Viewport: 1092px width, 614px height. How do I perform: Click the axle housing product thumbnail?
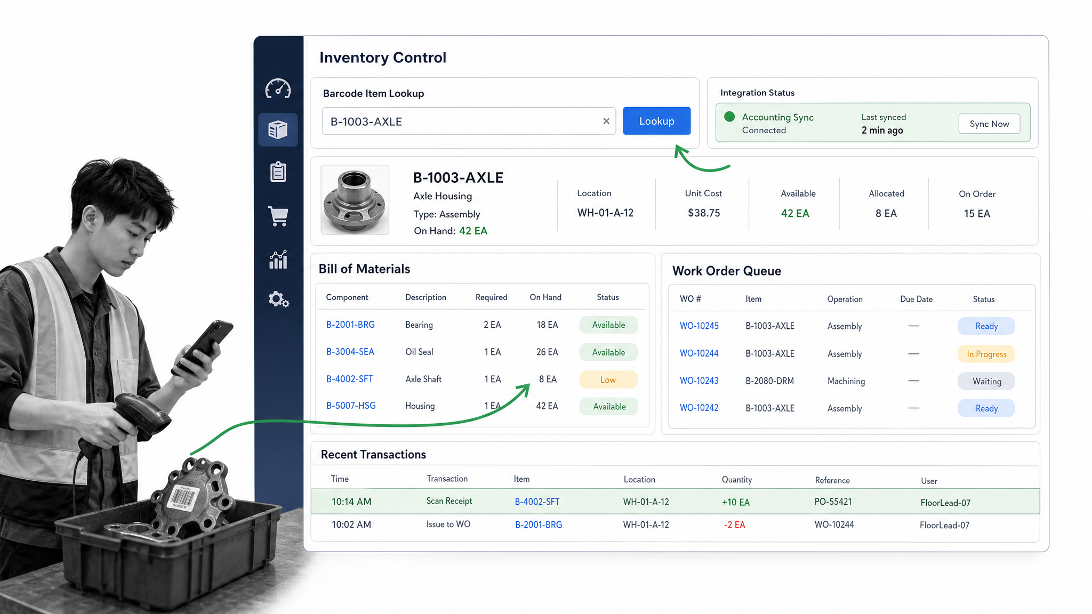[x=355, y=200]
